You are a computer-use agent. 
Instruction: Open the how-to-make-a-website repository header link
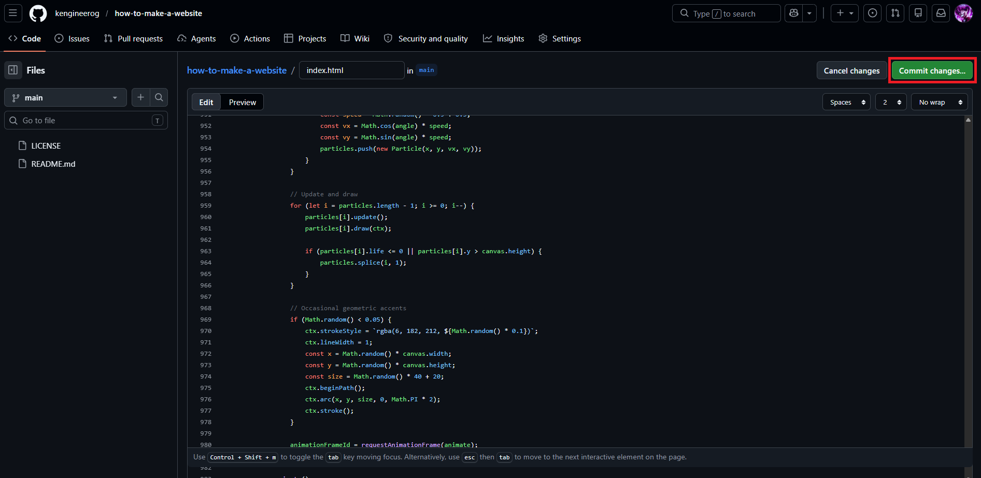tap(159, 13)
